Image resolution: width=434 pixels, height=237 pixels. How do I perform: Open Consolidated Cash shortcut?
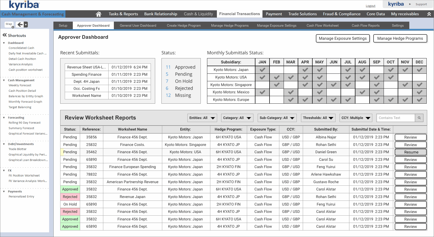click(21, 48)
